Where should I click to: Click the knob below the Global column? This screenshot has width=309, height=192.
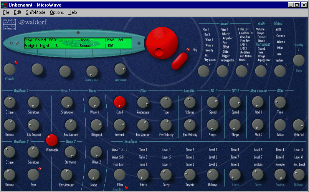[x=280, y=71]
